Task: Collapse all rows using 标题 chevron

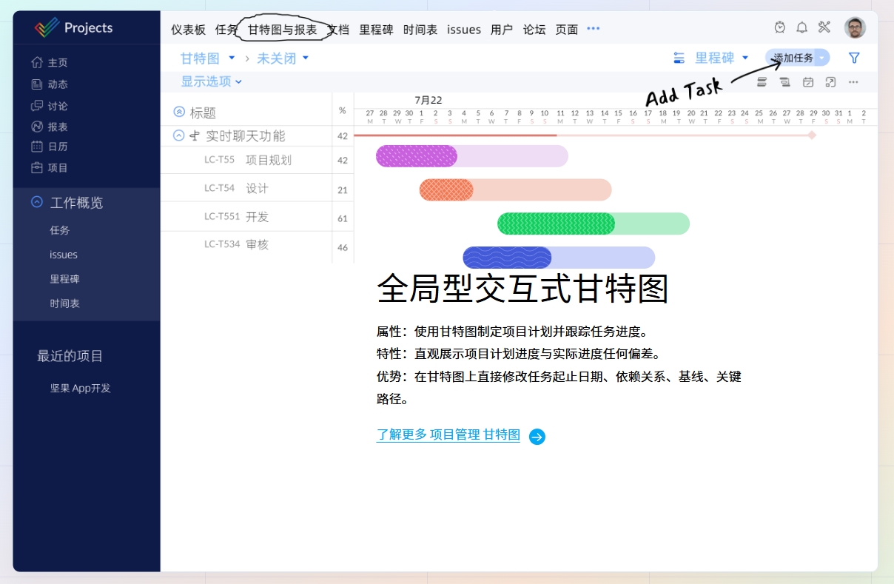Action: 178,112
